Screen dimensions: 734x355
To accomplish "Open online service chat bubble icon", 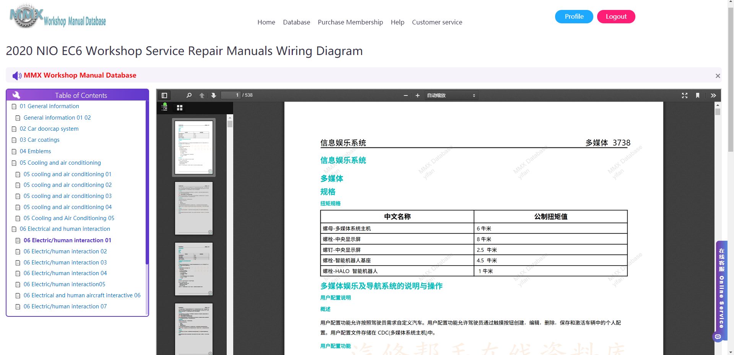I will click(718, 337).
